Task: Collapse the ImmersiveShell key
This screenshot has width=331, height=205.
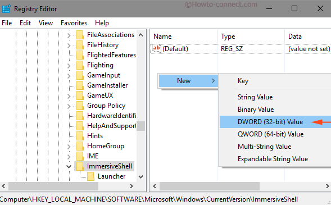Action: coord(69,167)
